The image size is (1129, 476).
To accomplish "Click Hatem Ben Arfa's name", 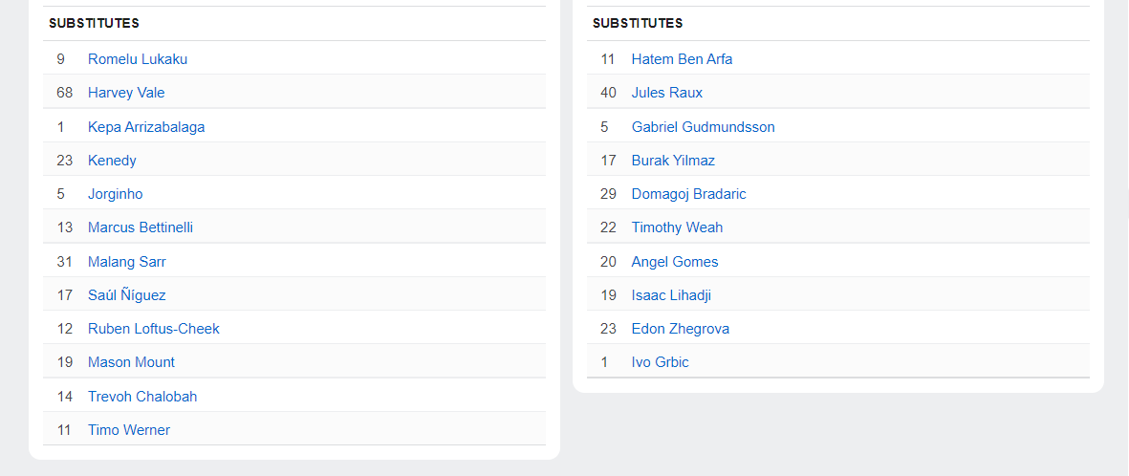I will 682,59.
